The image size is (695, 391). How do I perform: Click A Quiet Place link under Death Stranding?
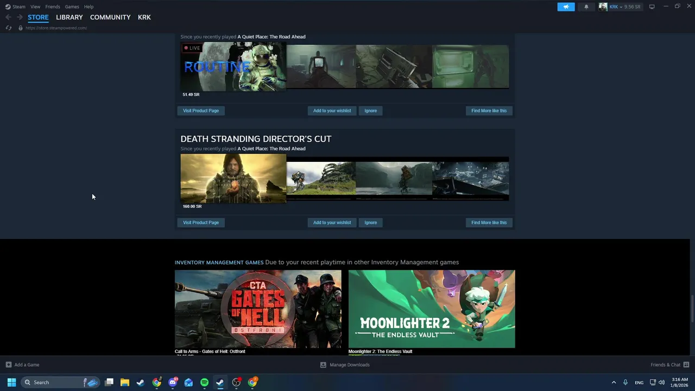(x=271, y=149)
